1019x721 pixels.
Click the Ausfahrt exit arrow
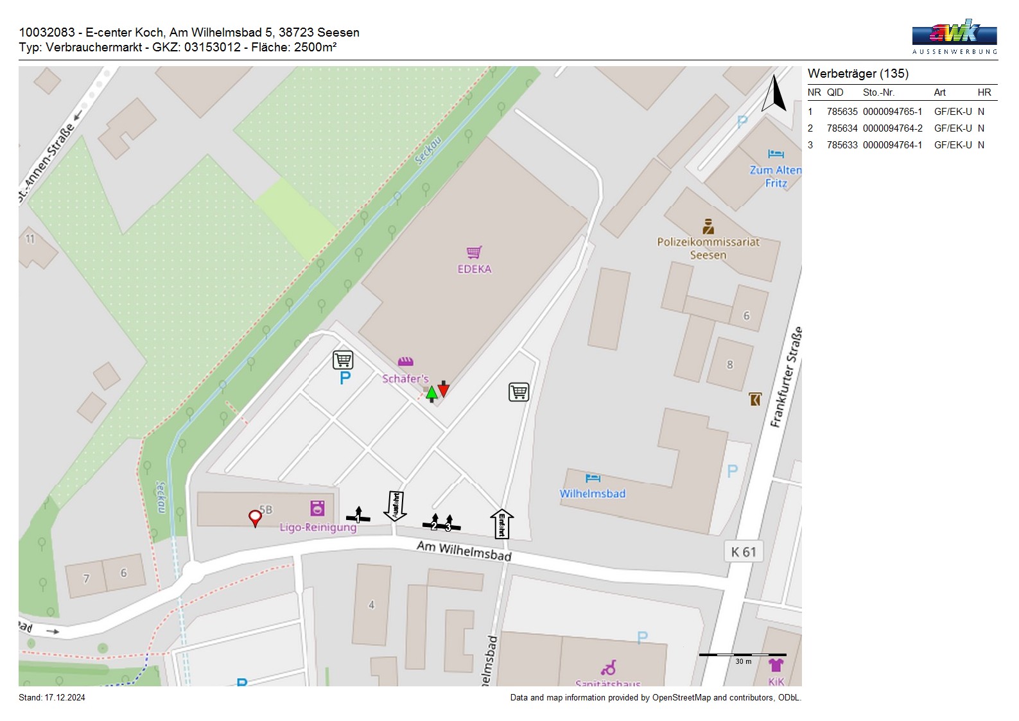tap(395, 506)
